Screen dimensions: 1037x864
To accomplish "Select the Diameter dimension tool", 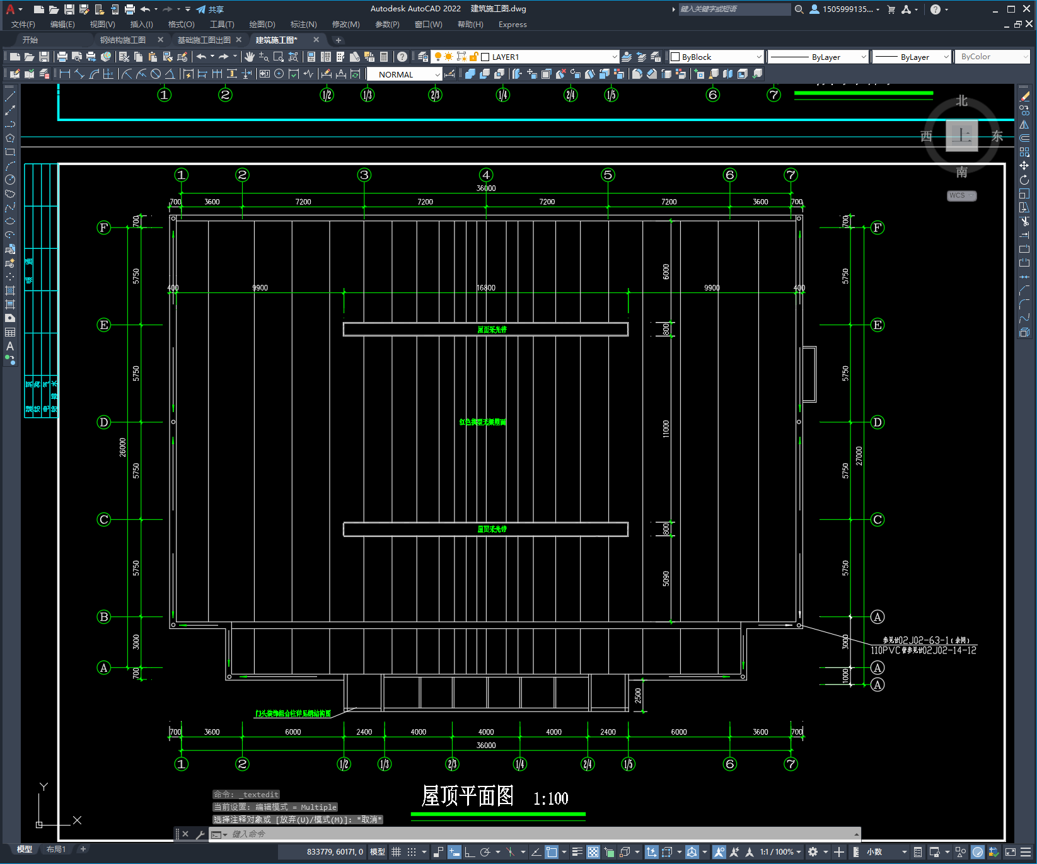I will pyautogui.click(x=156, y=74).
